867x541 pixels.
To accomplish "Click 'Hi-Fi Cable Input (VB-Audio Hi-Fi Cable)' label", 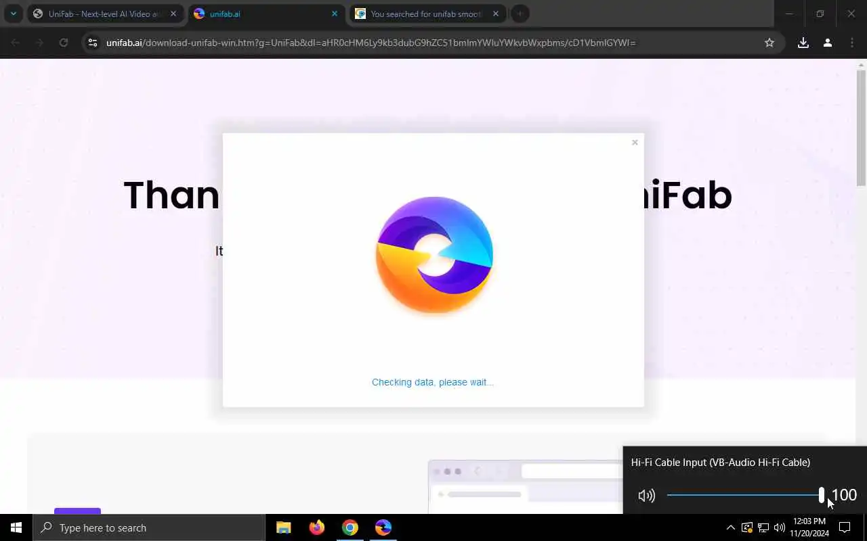I will pos(720,463).
